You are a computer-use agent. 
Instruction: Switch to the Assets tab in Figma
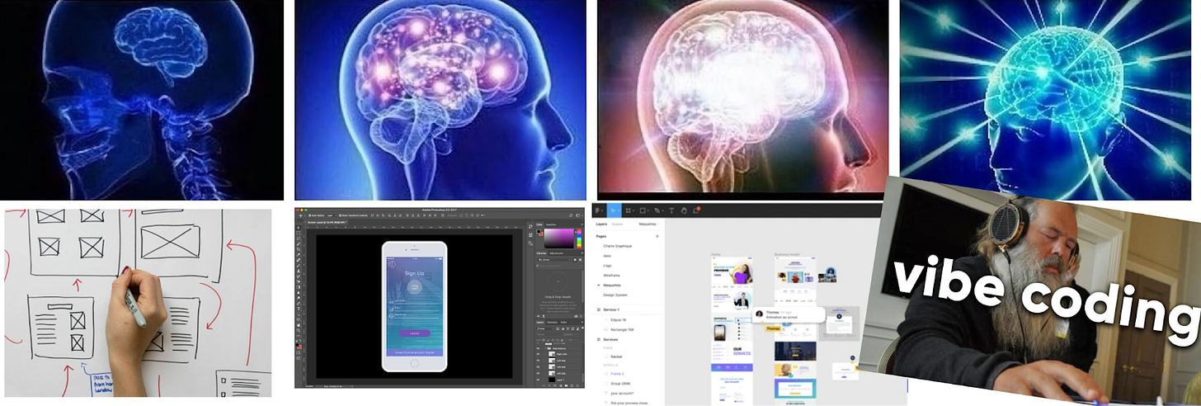click(617, 224)
